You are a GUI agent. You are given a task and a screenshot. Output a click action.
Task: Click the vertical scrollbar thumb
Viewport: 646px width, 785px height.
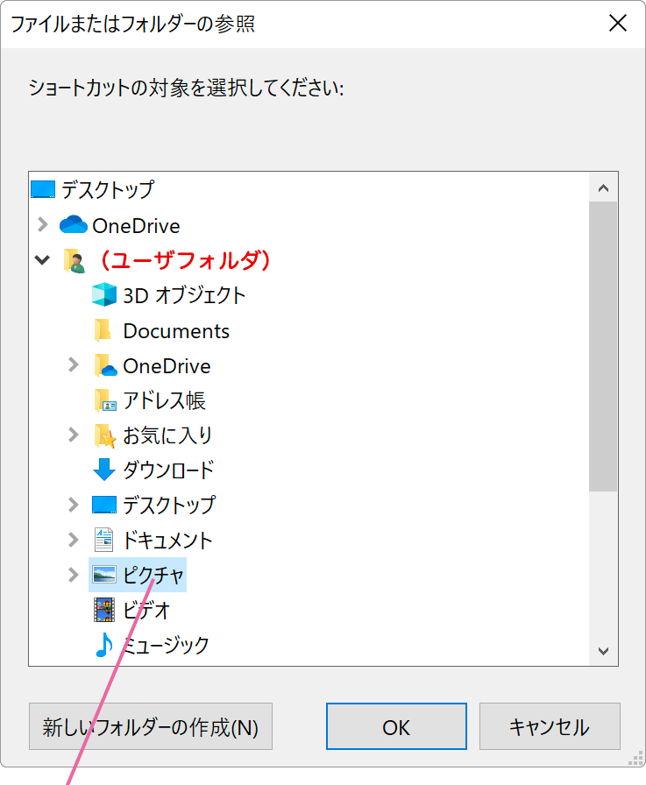click(603, 346)
